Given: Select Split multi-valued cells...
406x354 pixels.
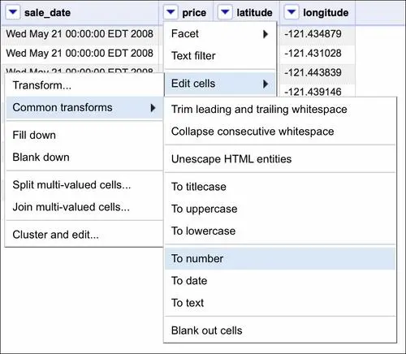Looking at the screenshot, I should [84, 185].
